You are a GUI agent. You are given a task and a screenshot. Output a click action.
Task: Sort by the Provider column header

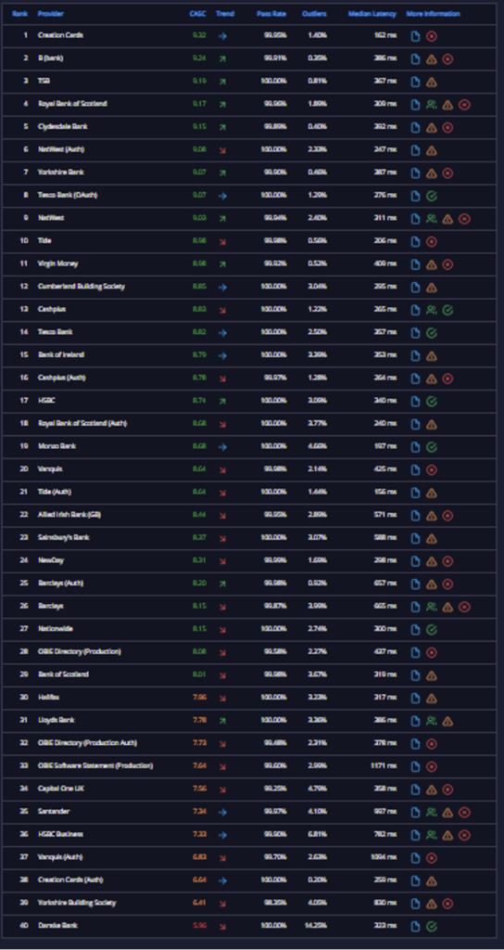(50, 13)
